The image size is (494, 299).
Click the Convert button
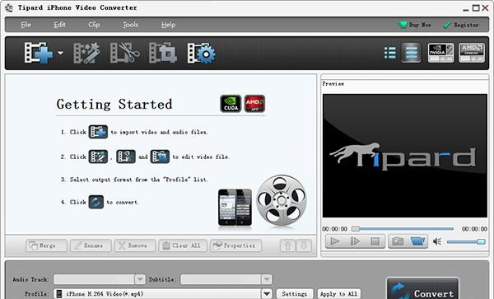click(x=422, y=288)
